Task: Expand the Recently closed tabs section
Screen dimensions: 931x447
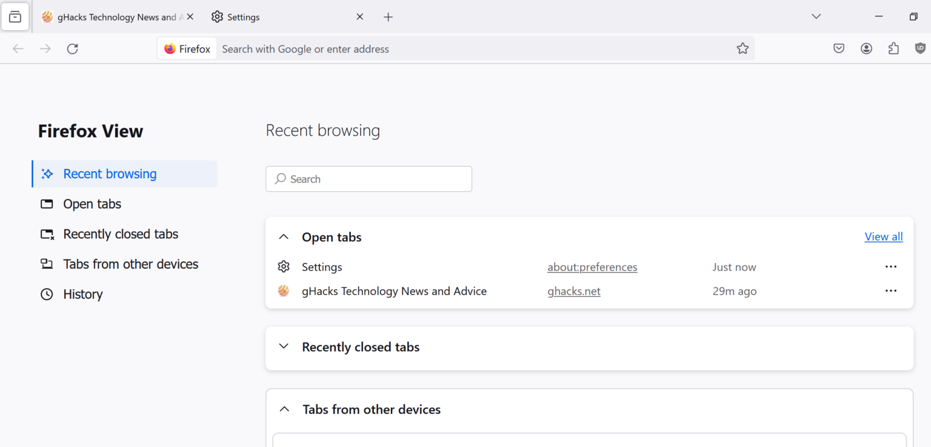Action: click(x=284, y=346)
